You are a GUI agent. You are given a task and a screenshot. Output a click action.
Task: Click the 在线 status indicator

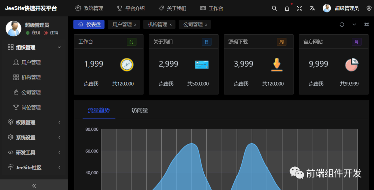tap(33, 33)
